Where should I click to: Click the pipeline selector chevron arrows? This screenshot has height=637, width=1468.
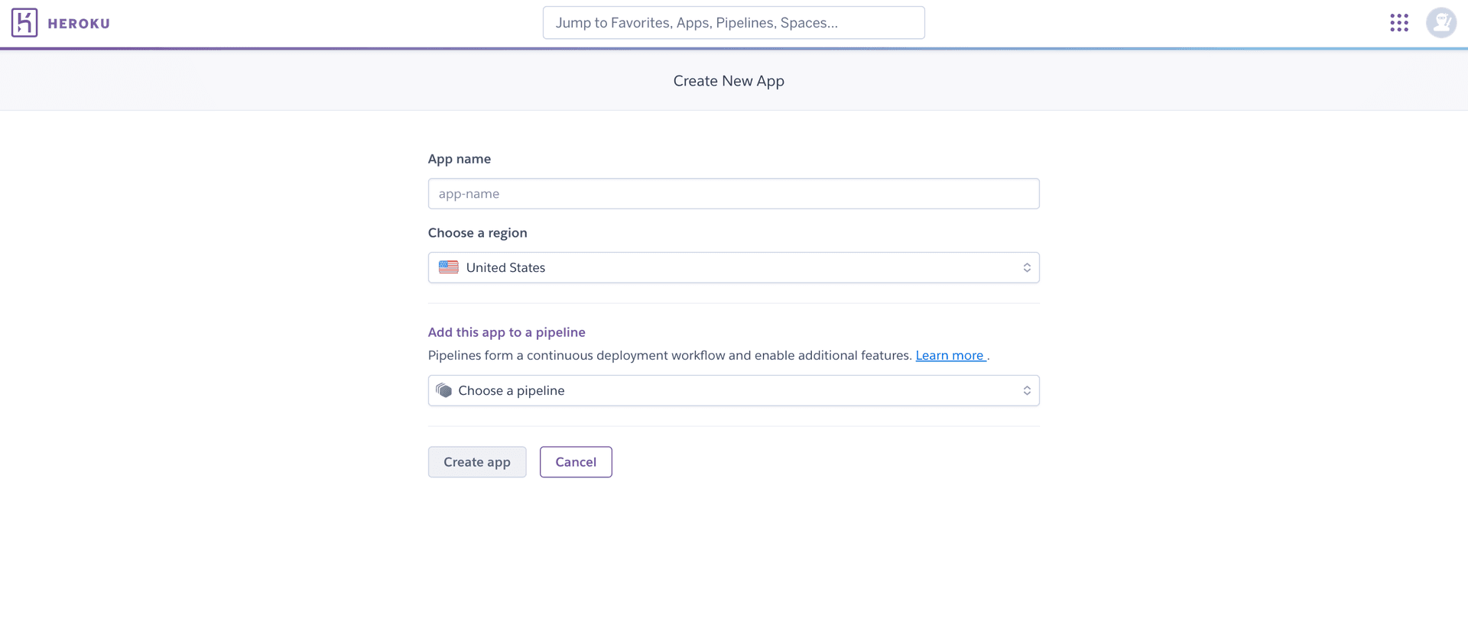click(1028, 390)
